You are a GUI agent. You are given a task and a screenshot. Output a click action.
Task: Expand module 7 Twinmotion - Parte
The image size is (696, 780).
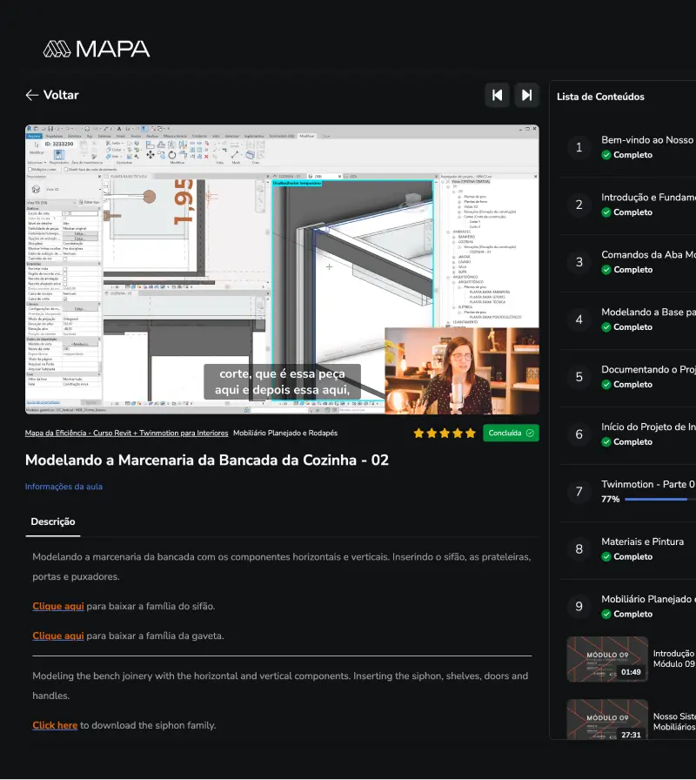click(x=628, y=492)
